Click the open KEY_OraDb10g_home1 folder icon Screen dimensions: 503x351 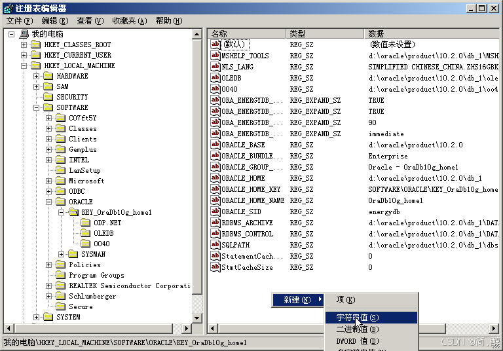point(73,212)
